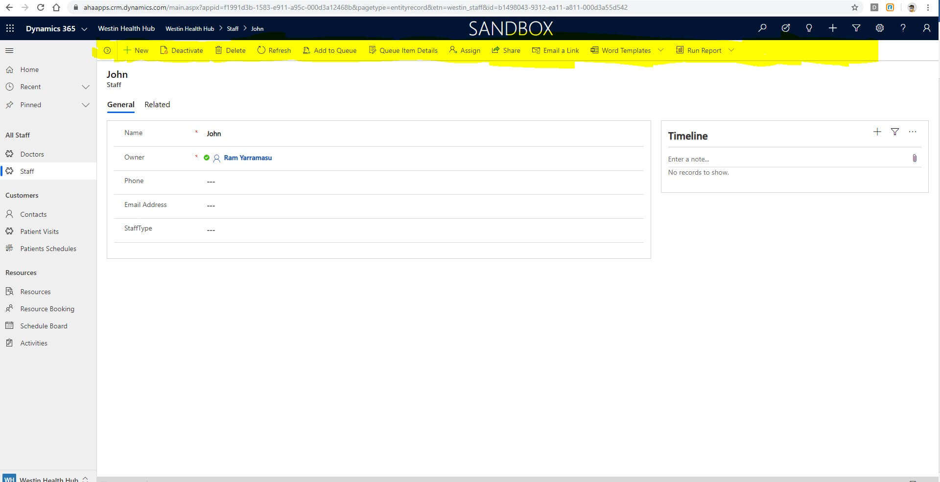Open Resource Booking in sidebar
The image size is (940, 482).
tap(48, 309)
